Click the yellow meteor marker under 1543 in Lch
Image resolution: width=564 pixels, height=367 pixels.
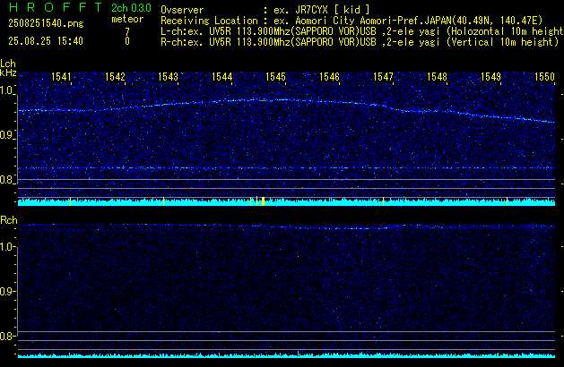pyautogui.click(x=164, y=201)
